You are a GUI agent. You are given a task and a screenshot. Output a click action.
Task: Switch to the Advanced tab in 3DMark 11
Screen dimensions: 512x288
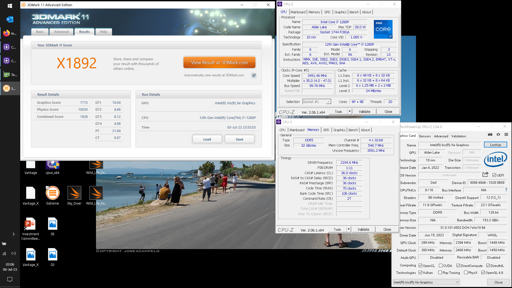click(x=61, y=32)
